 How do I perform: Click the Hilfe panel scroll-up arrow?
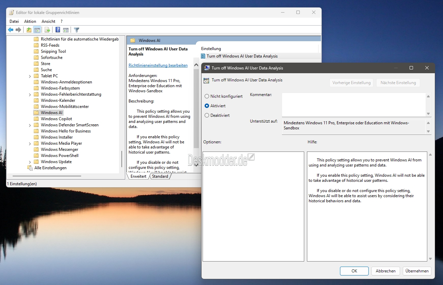[430, 155]
